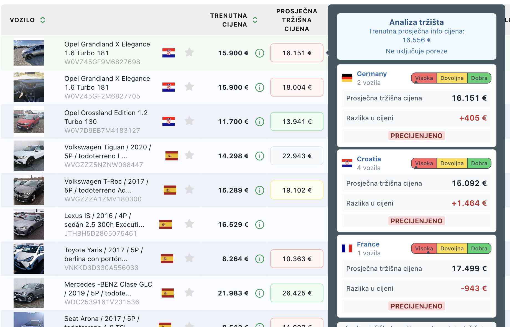Show price info for Mercedes-BENZ Clase GLC

coord(259,293)
